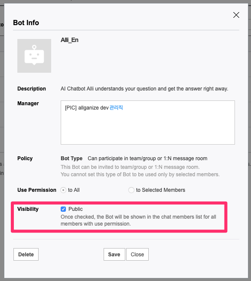This screenshot has height=281, width=251.
Task: Click the Delete button
Action: point(26,254)
